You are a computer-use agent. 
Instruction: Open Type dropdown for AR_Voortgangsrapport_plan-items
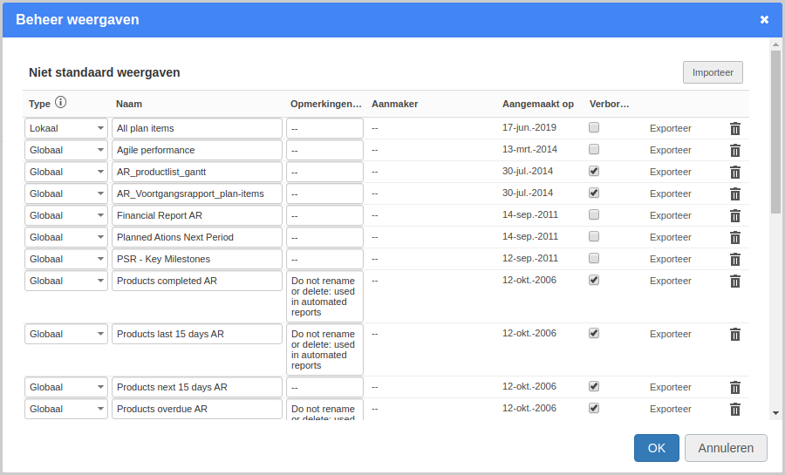tap(66, 193)
